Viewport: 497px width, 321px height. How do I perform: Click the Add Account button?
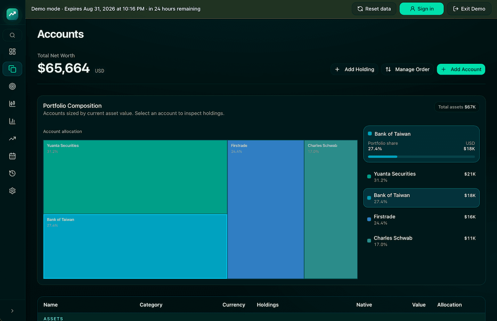[461, 69]
